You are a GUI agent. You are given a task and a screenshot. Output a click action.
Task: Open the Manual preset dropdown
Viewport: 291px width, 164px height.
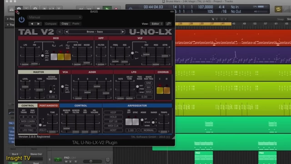pyautogui.click(x=55, y=17)
